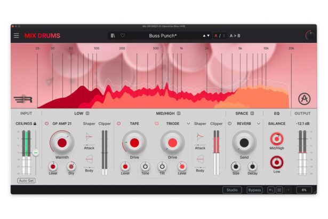Copy settings with A > B button
Image resolution: width=328 pixels, height=219 pixels.
(x=235, y=36)
